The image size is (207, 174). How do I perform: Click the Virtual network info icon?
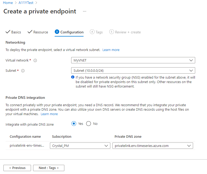[35, 60]
